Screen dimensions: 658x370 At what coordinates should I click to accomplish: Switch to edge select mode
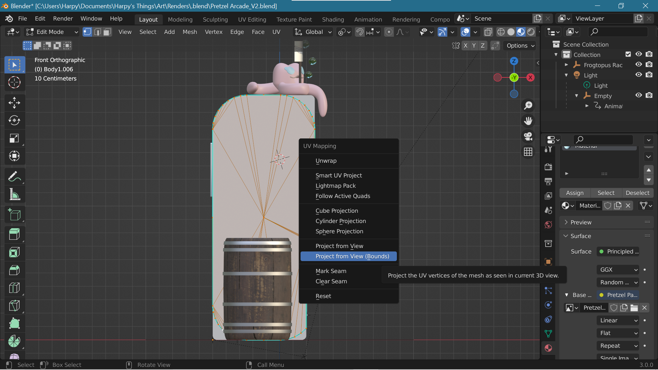(x=97, y=32)
